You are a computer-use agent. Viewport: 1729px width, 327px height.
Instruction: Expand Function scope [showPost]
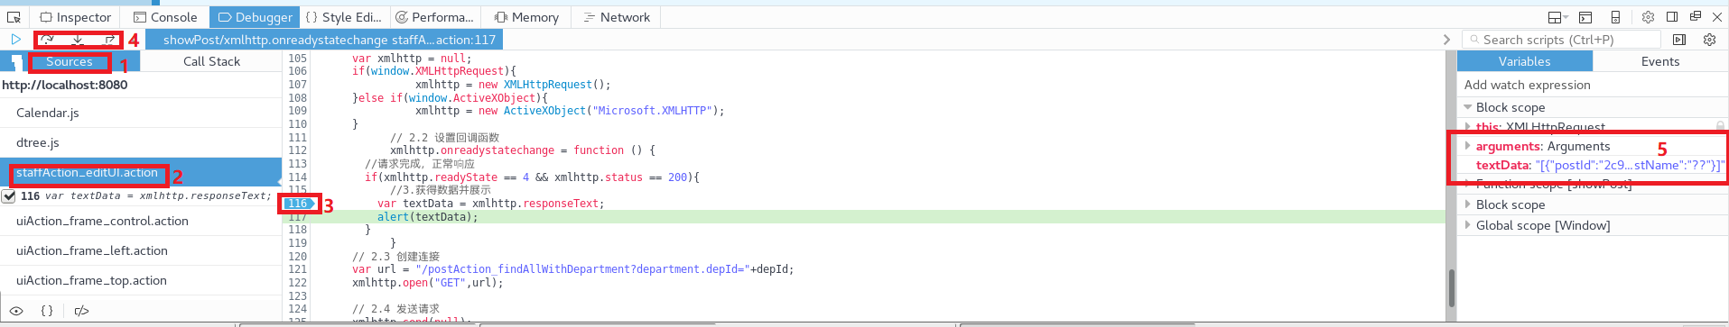click(1468, 184)
